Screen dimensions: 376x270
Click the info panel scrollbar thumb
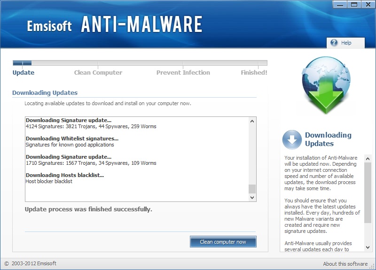[368, 193]
